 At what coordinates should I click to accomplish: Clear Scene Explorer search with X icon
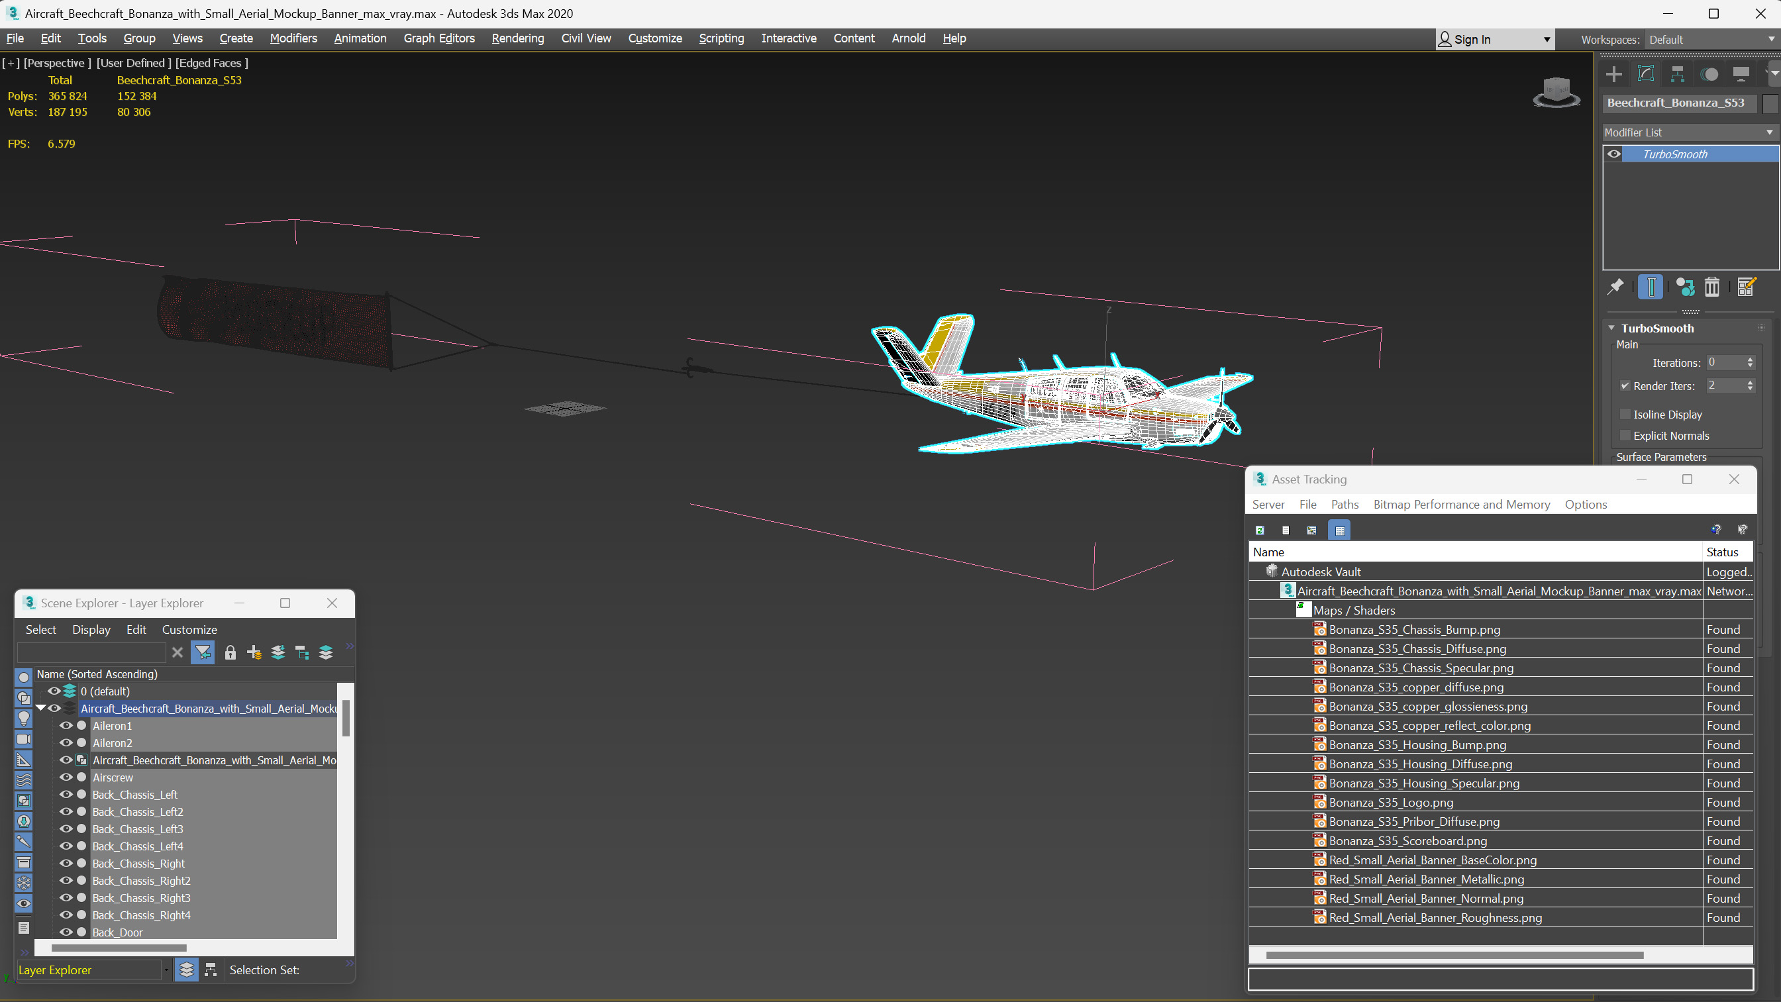tap(177, 652)
